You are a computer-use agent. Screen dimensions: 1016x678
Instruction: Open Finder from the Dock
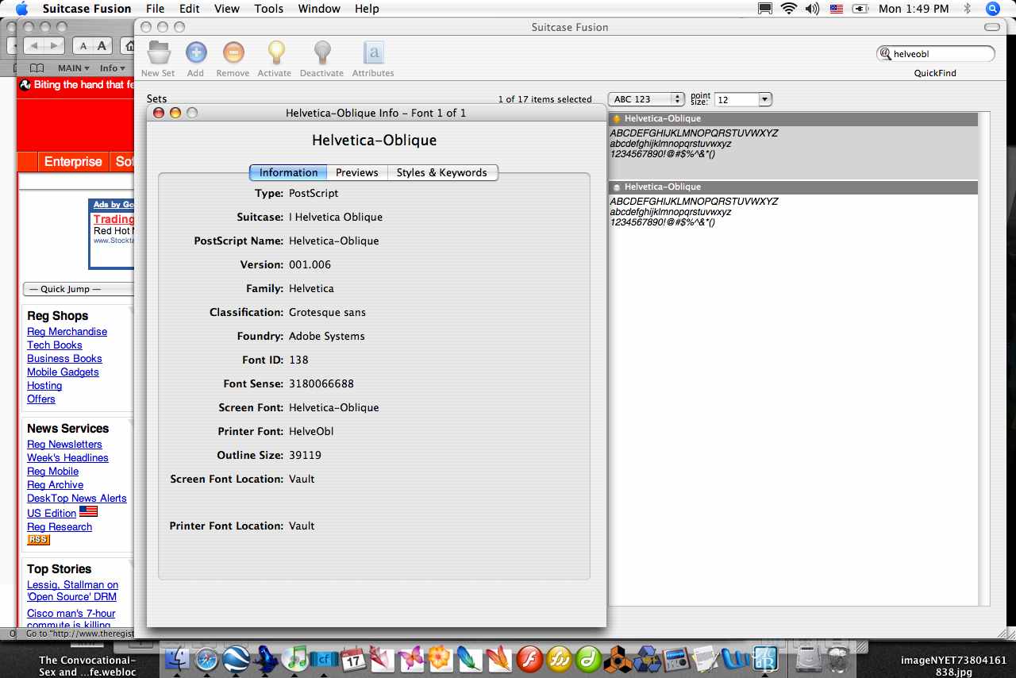pyautogui.click(x=177, y=658)
